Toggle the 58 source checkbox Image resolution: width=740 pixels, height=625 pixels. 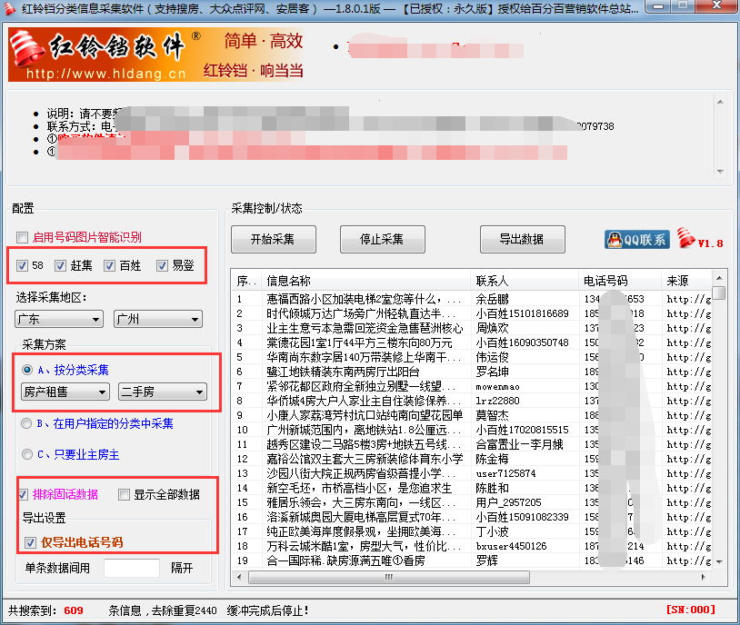[22, 265]
